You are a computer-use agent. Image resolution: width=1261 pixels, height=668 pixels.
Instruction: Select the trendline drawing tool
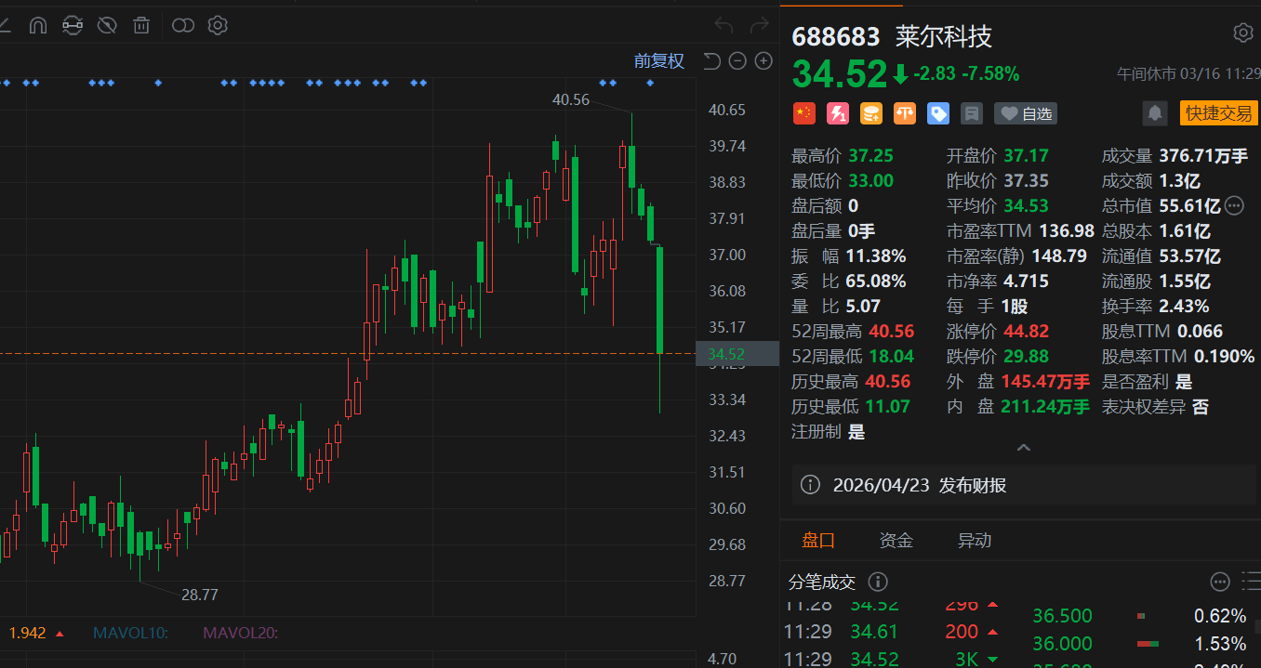point(5,25)
